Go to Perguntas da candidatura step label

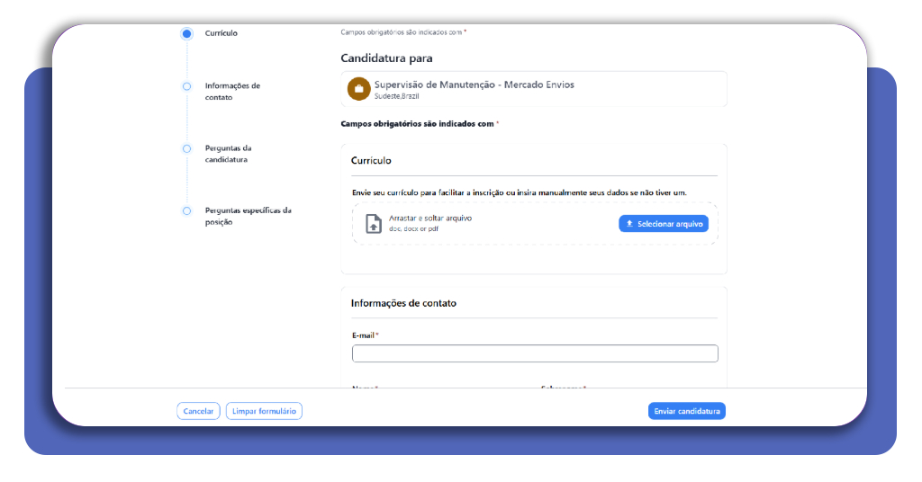[x=228, y=154]
